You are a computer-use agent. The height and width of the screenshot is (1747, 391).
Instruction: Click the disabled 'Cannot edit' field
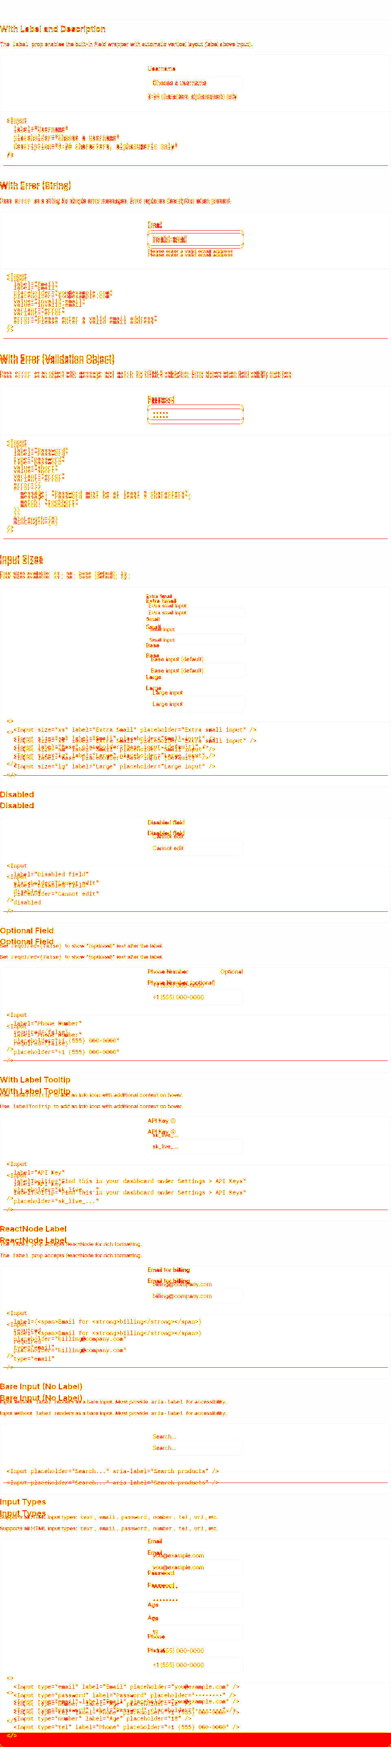pyautogui.click(x=195, y=848)
